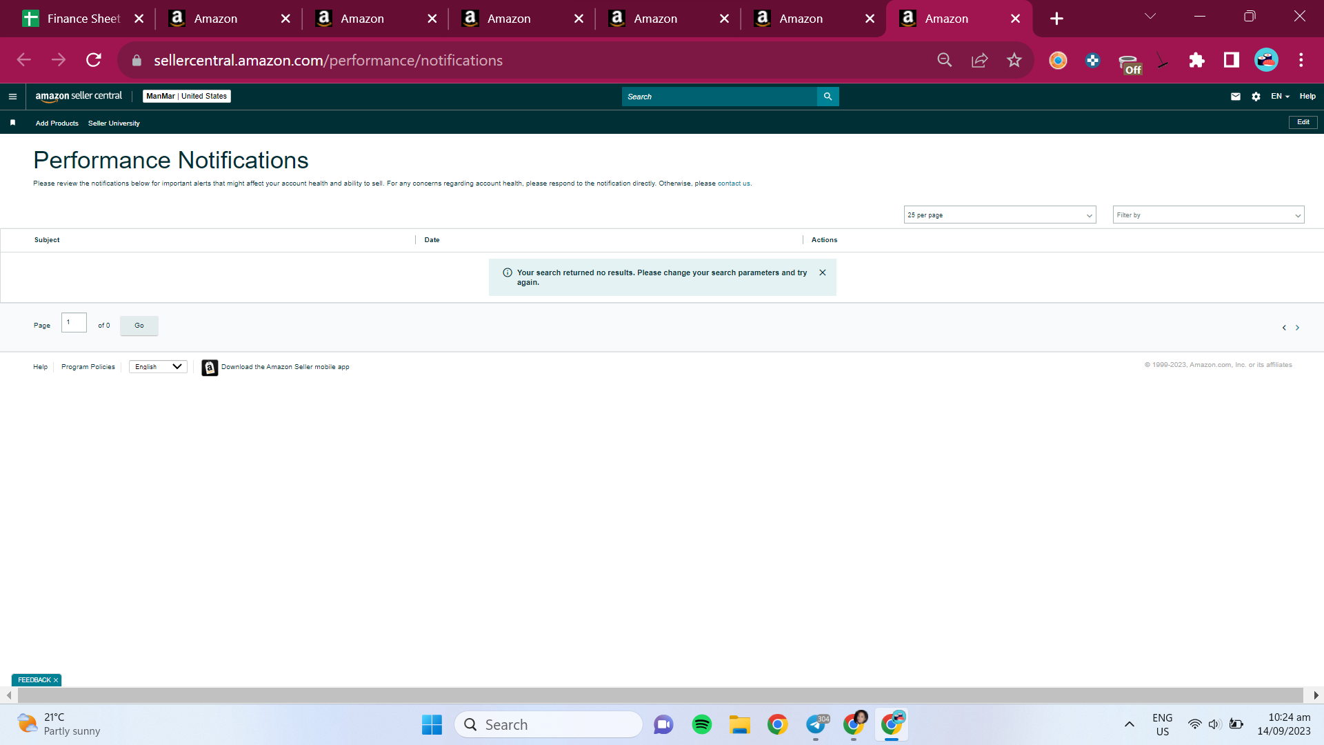Dismiss the no results alert

(x=823, y=272)
